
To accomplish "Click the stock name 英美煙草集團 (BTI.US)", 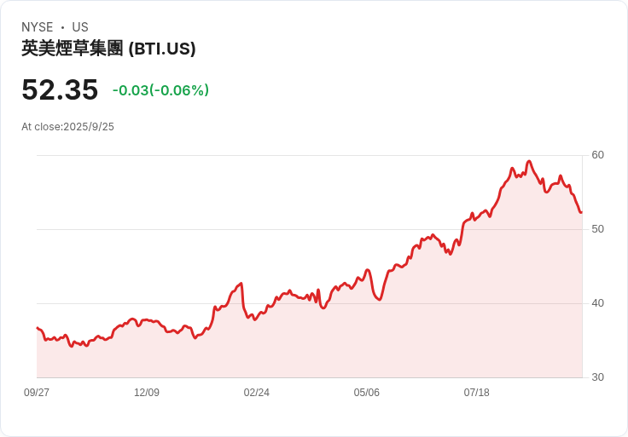I will 108,49.
